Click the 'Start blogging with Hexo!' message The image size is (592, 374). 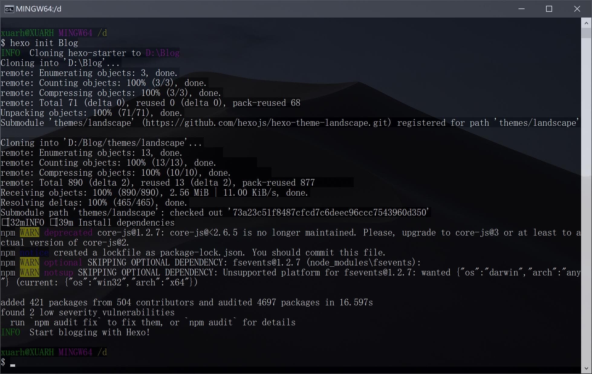click(89, 332)
